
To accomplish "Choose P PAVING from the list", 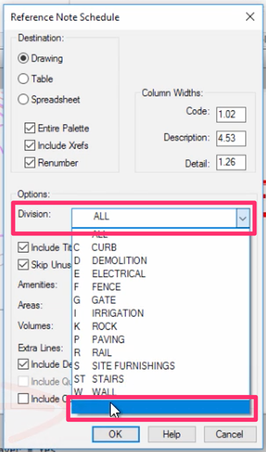I will coord(160,339).
